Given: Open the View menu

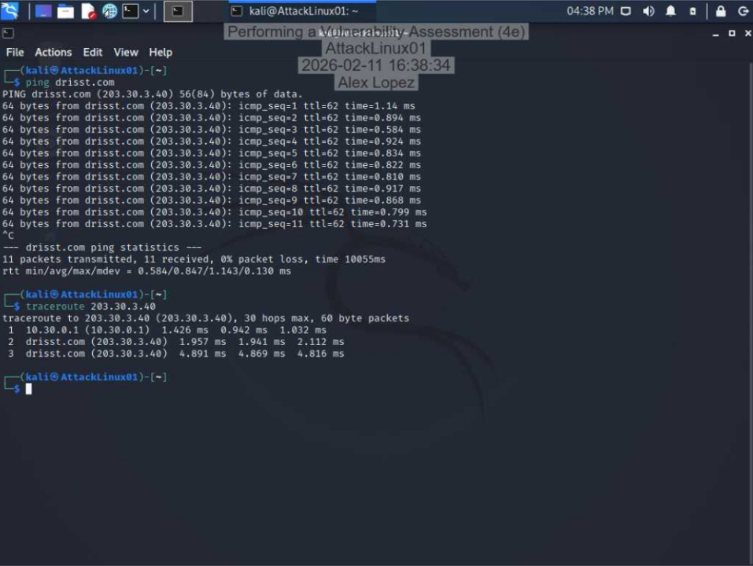Looking at the screenshot, I should click(125, 52).
